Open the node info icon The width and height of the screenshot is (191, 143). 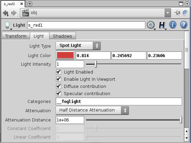(173, 25)
